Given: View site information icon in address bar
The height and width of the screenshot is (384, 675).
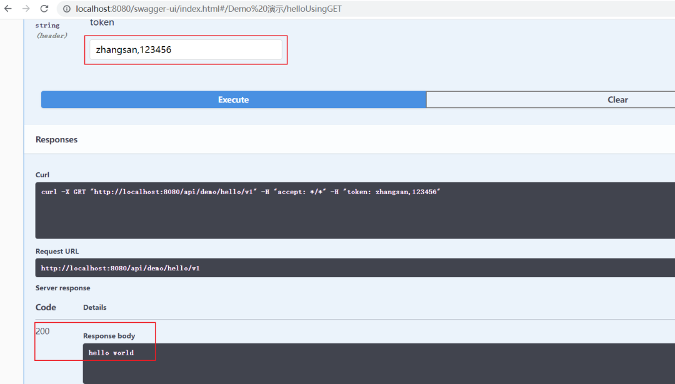Looking at the screenshot, I should pyautogui.click(x=67, y=9).
